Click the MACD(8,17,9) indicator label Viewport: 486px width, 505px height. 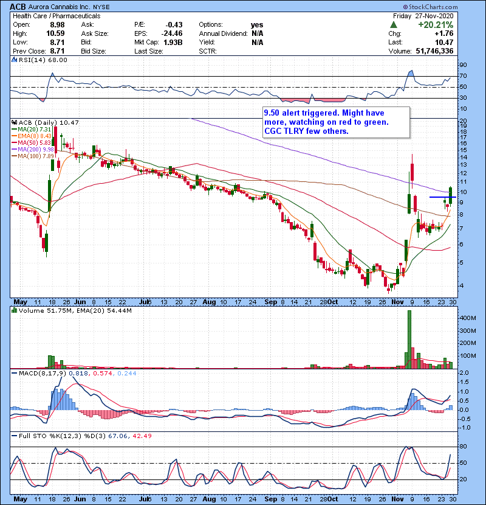[x=43, y=374]
